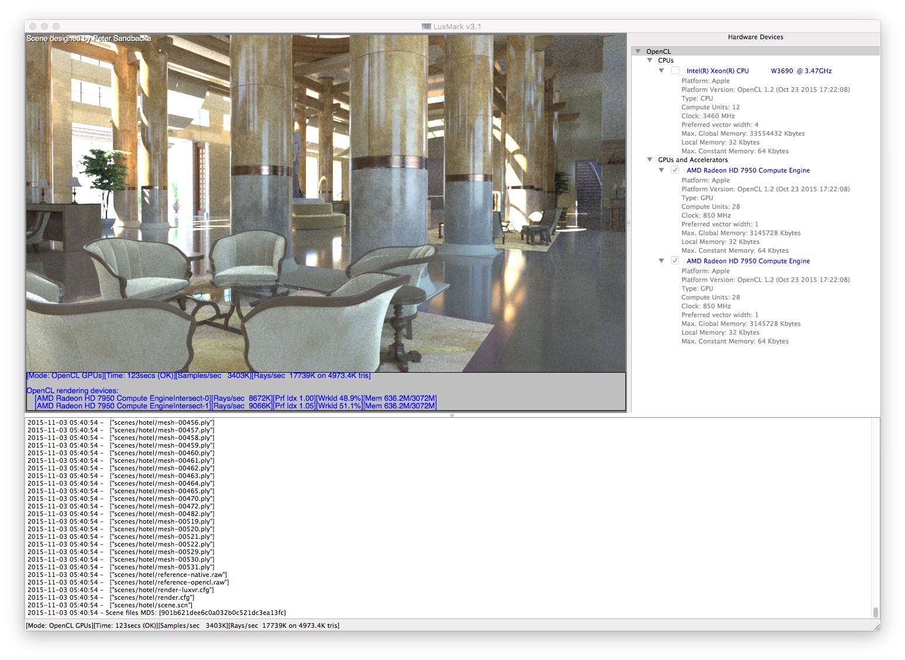Image resolution: width=905 pixels, height=660 pixels.
Task: Click the log line for mesh-00482.ply
Action: [121, 514]
